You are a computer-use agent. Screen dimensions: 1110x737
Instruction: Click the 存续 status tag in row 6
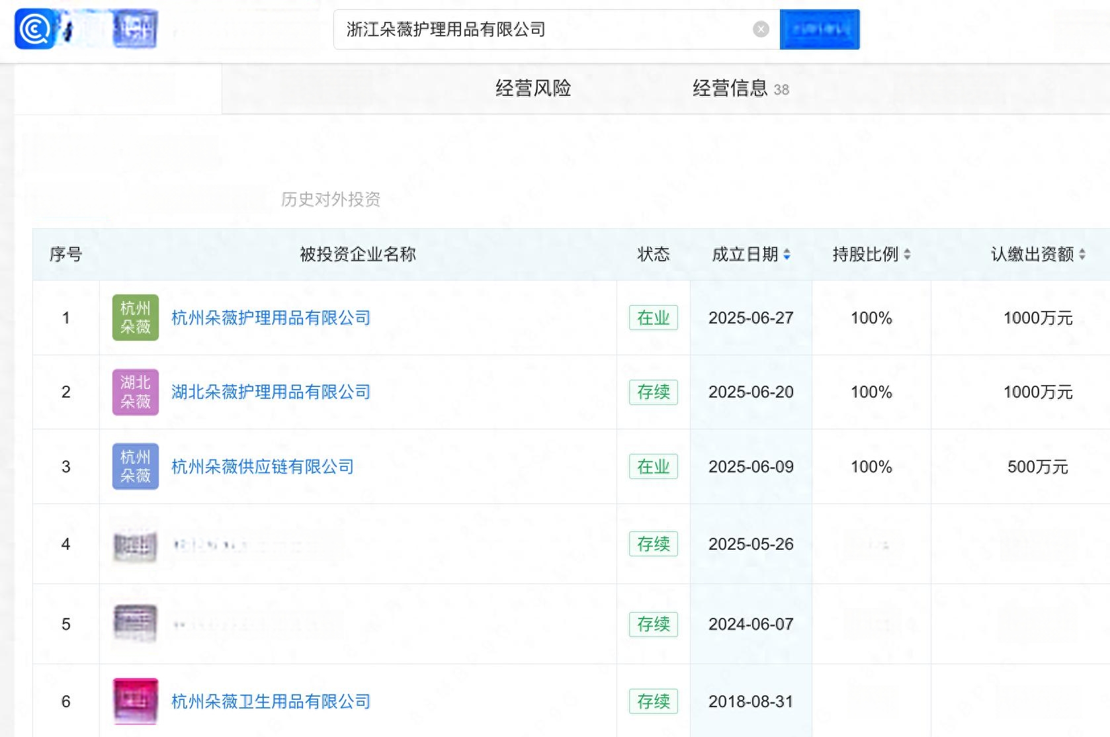[654, 702]
